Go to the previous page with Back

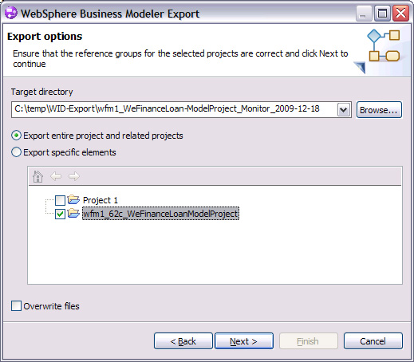183,341
